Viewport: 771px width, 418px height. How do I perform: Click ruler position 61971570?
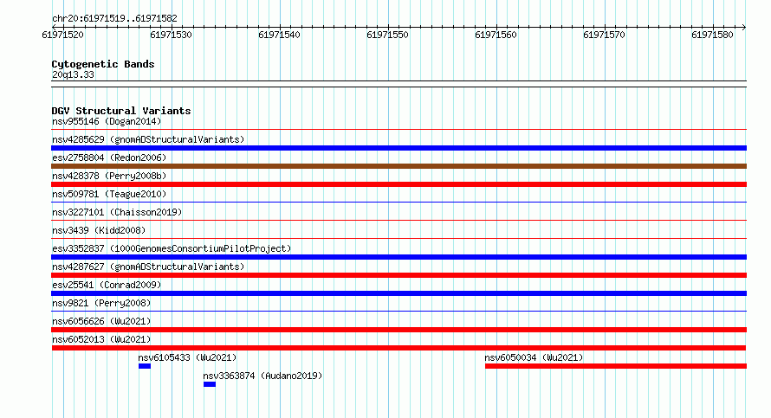click(604, 35)
